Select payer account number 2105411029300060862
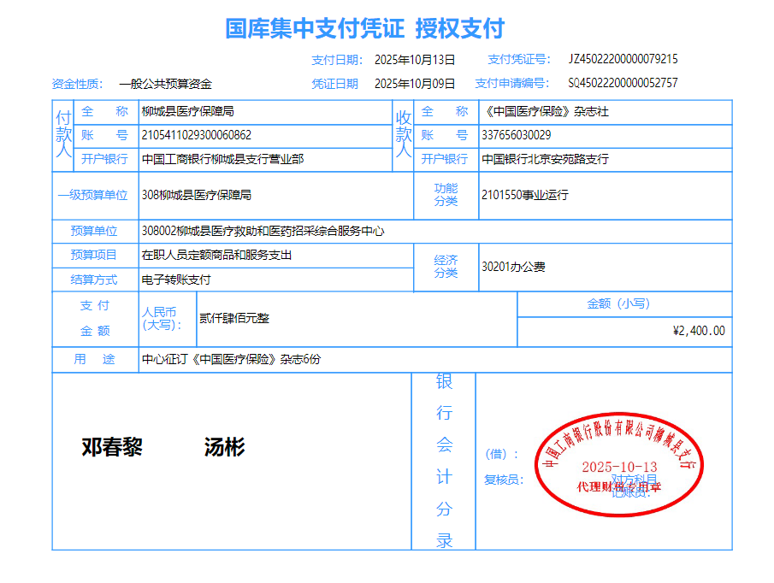Screen dimensions: 774x583 [x=196, y=135]
